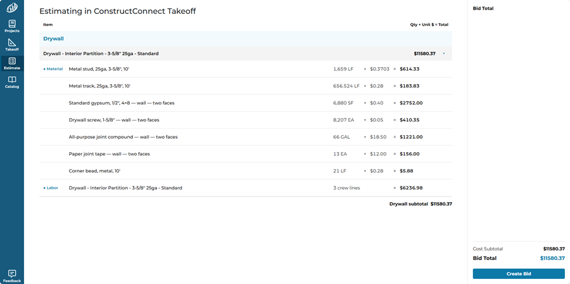This screenshot has height=284, width=570.
Task: Click the $0.05 unit price
Action: [377, 120]
